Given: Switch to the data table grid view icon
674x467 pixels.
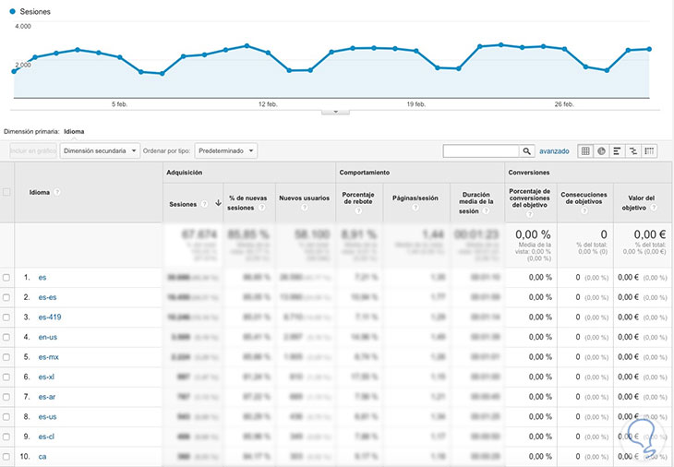Looking at the screenshot, I should point(585,150).
